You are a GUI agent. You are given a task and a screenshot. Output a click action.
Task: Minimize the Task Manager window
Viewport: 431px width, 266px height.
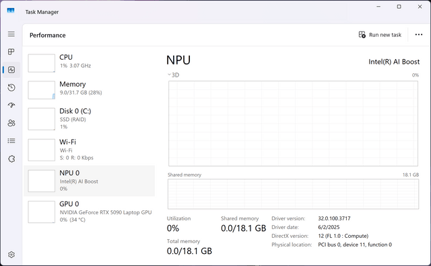click(378, 7)
